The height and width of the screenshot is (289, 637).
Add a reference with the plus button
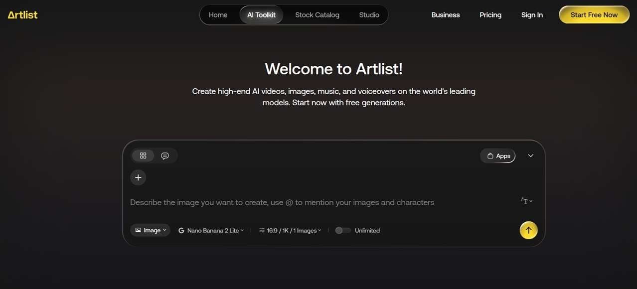(x=138, y=177)
